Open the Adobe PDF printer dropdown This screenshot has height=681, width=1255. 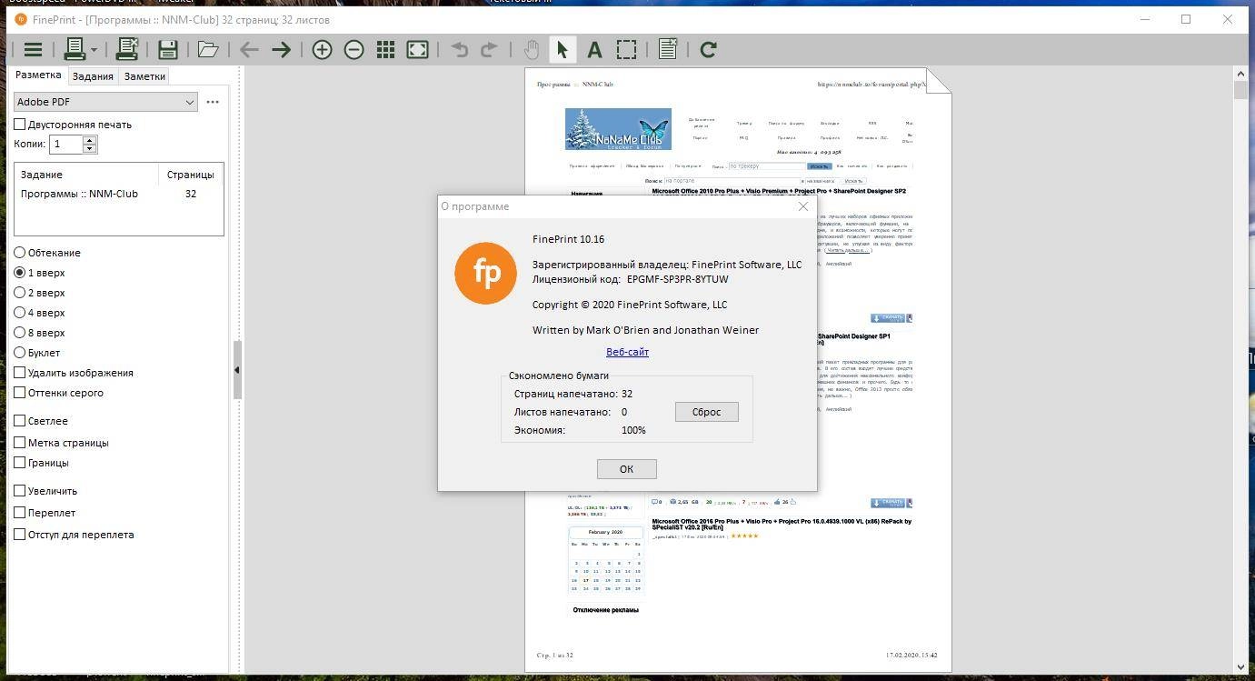(x=105, y=102)
